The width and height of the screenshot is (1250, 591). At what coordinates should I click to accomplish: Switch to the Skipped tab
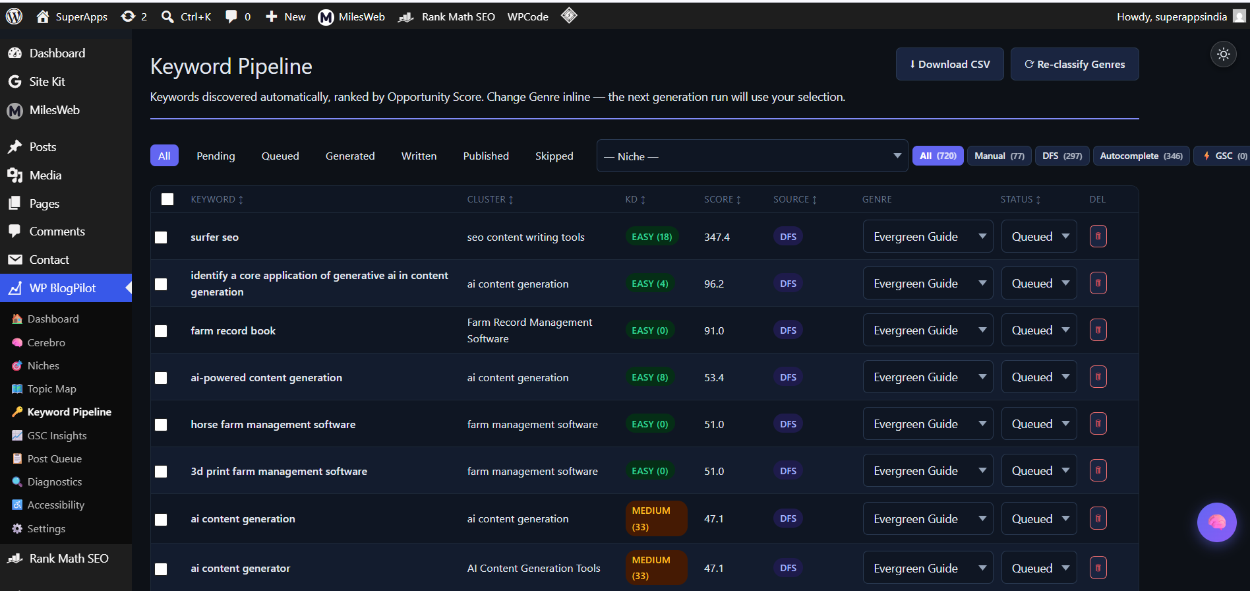click(x=554, y=156)
